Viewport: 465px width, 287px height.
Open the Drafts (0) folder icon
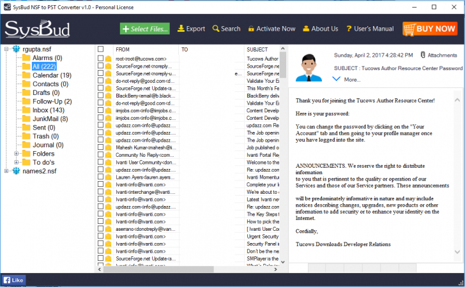[26, 92]
